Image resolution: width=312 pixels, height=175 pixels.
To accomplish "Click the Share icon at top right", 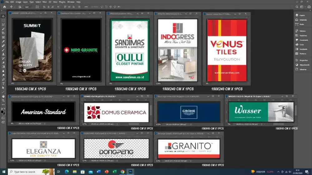I will coord(309,7).
